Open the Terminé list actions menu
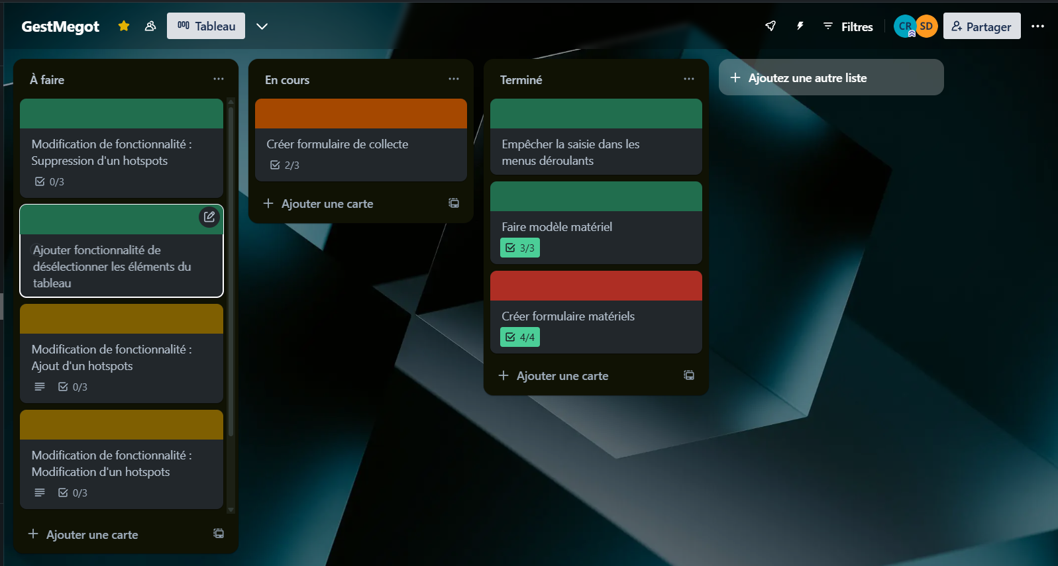This screenshot has width=1058, height=566. pyautogui.click(x=689, y=79)
